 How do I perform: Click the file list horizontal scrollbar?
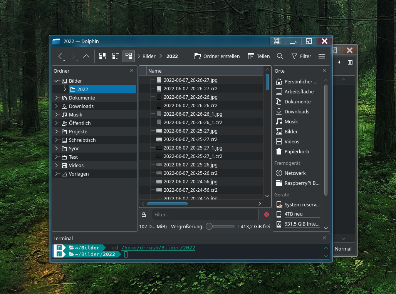[x=167, y=204]
